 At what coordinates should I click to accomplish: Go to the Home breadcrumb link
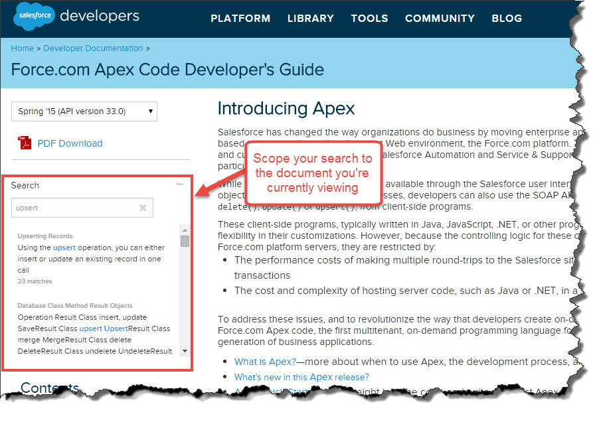pos(22,48)
